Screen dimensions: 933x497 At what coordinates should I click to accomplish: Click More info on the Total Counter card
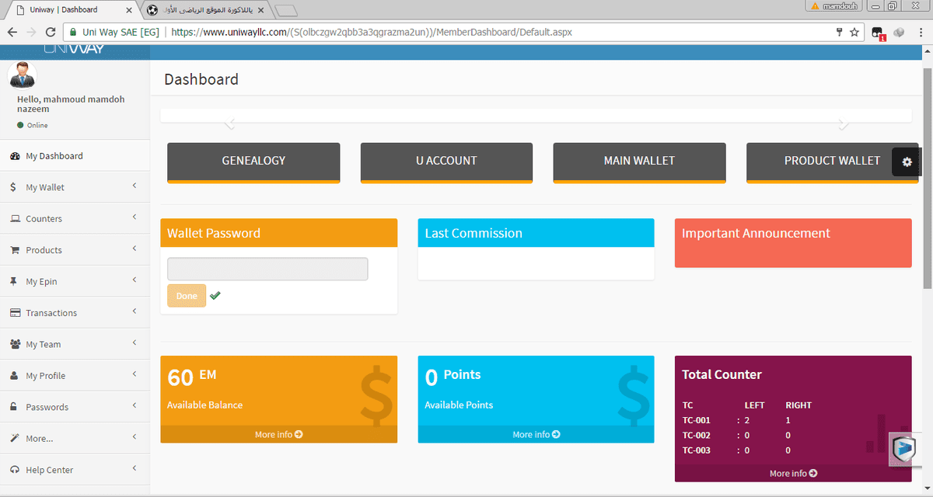point(792,473)
